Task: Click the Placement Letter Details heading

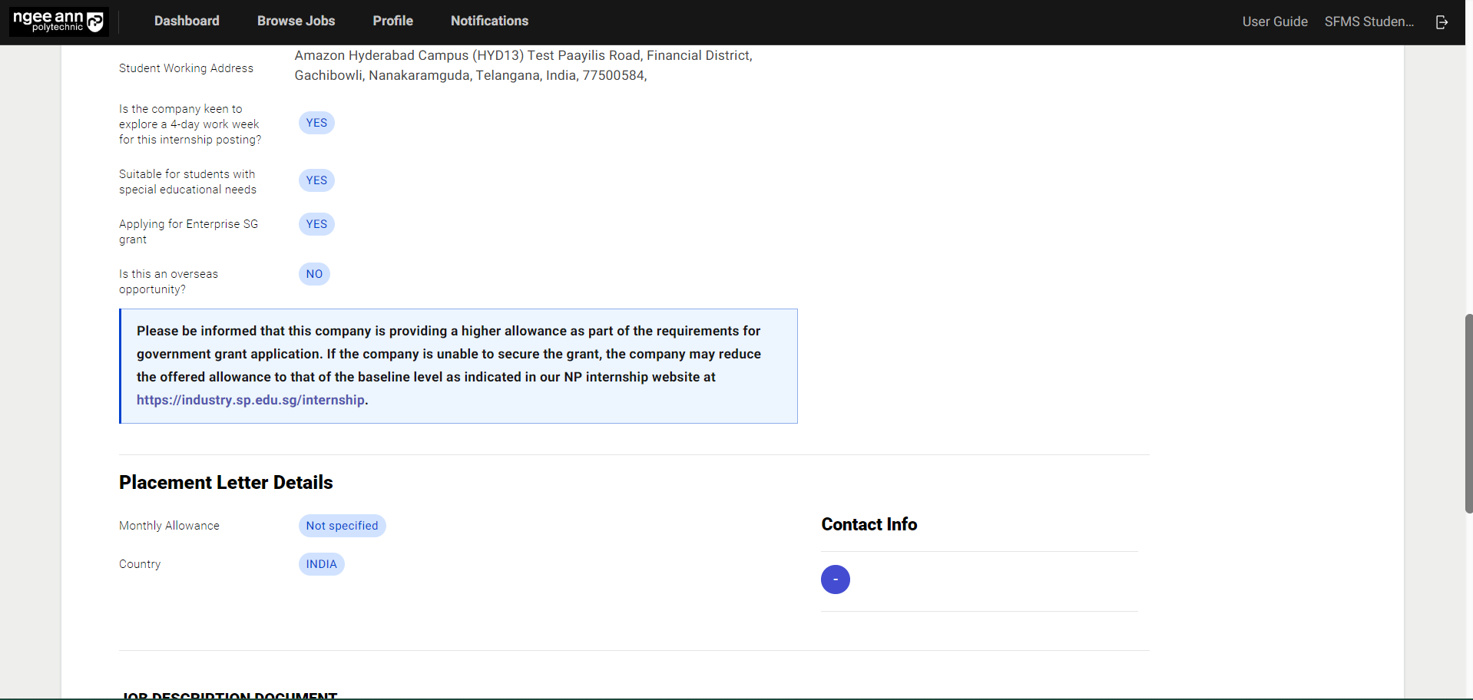Action: (226, 483)
